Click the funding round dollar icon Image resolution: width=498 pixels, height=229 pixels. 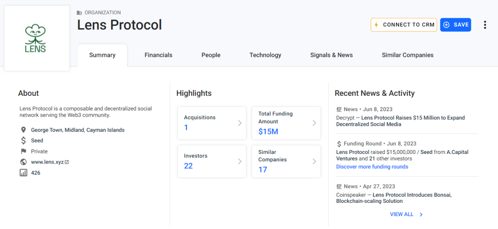coord(339,144)
